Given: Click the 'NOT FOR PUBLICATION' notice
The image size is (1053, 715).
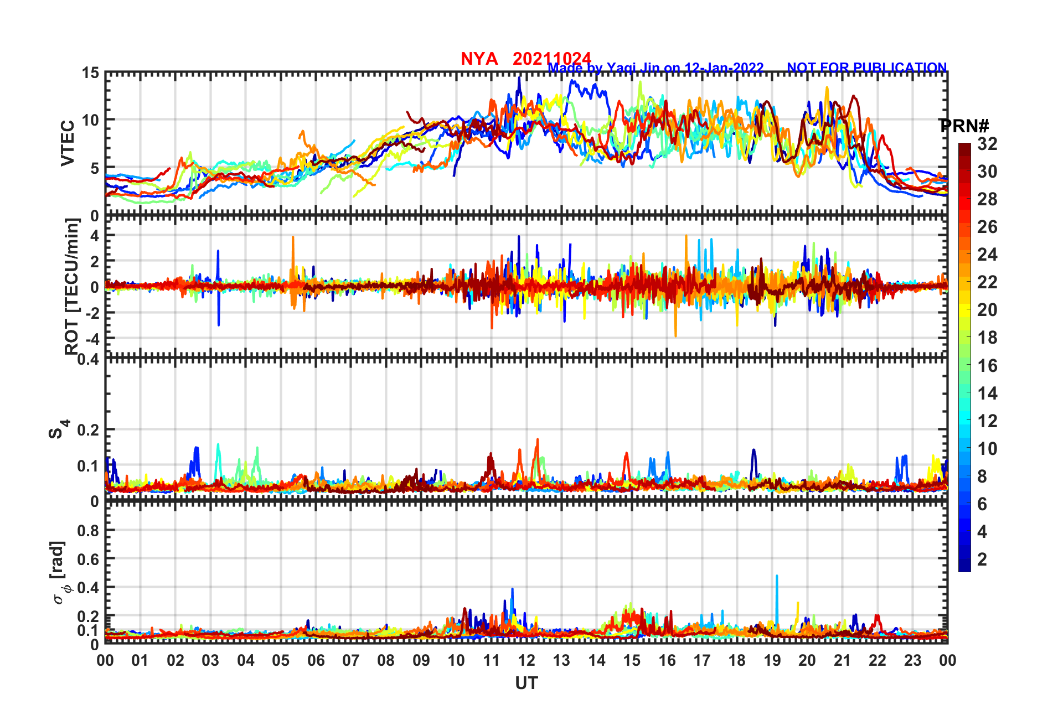Looking at the screenshot, I should click(x=867, y=68).
